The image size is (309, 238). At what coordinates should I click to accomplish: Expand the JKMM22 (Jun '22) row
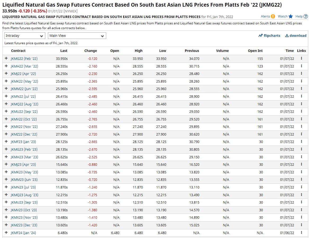tap(6, 89)
